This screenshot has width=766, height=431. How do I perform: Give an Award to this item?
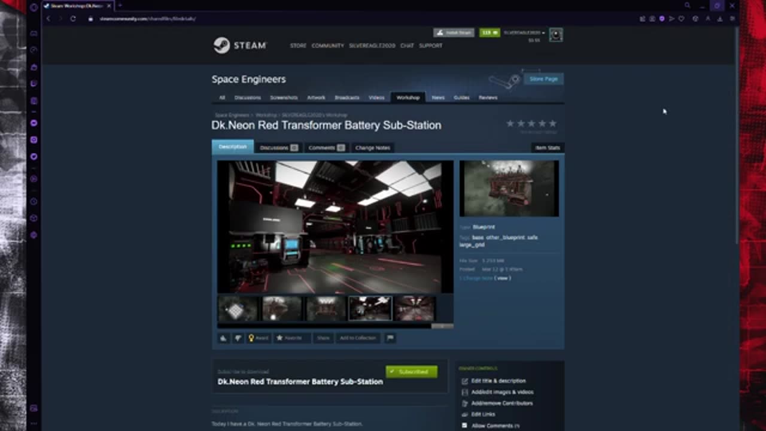259,338
